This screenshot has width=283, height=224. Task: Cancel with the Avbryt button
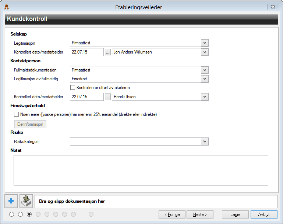264,214
